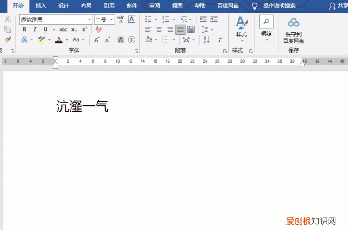Apply distributed alignment
The height and width of the screenshot is (230, 348).
pyautogui.click(x=191, y=29)
